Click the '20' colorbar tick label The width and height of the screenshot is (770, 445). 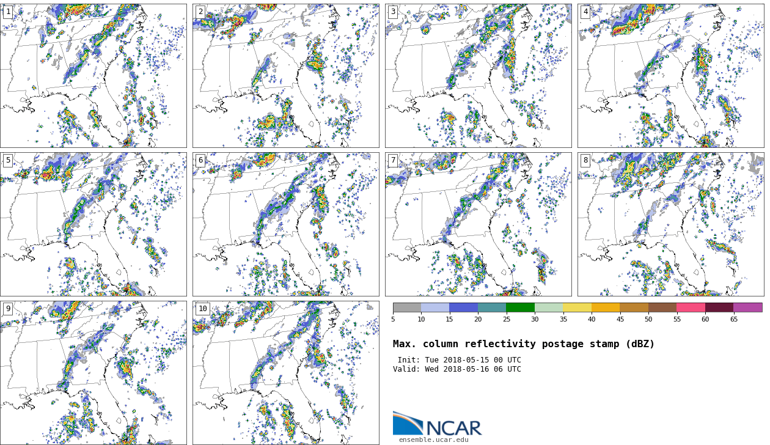pos(478,319)
